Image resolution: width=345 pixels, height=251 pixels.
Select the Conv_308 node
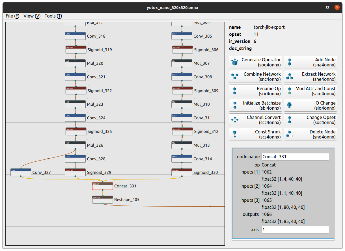click(182, 77)
